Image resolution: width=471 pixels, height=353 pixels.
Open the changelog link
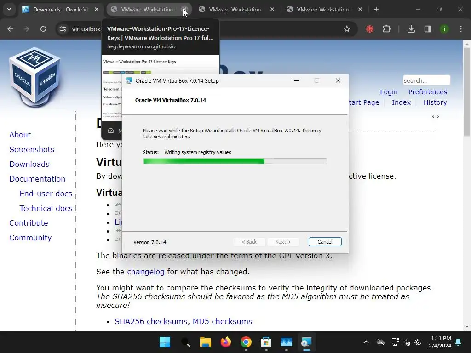(146, 272)
